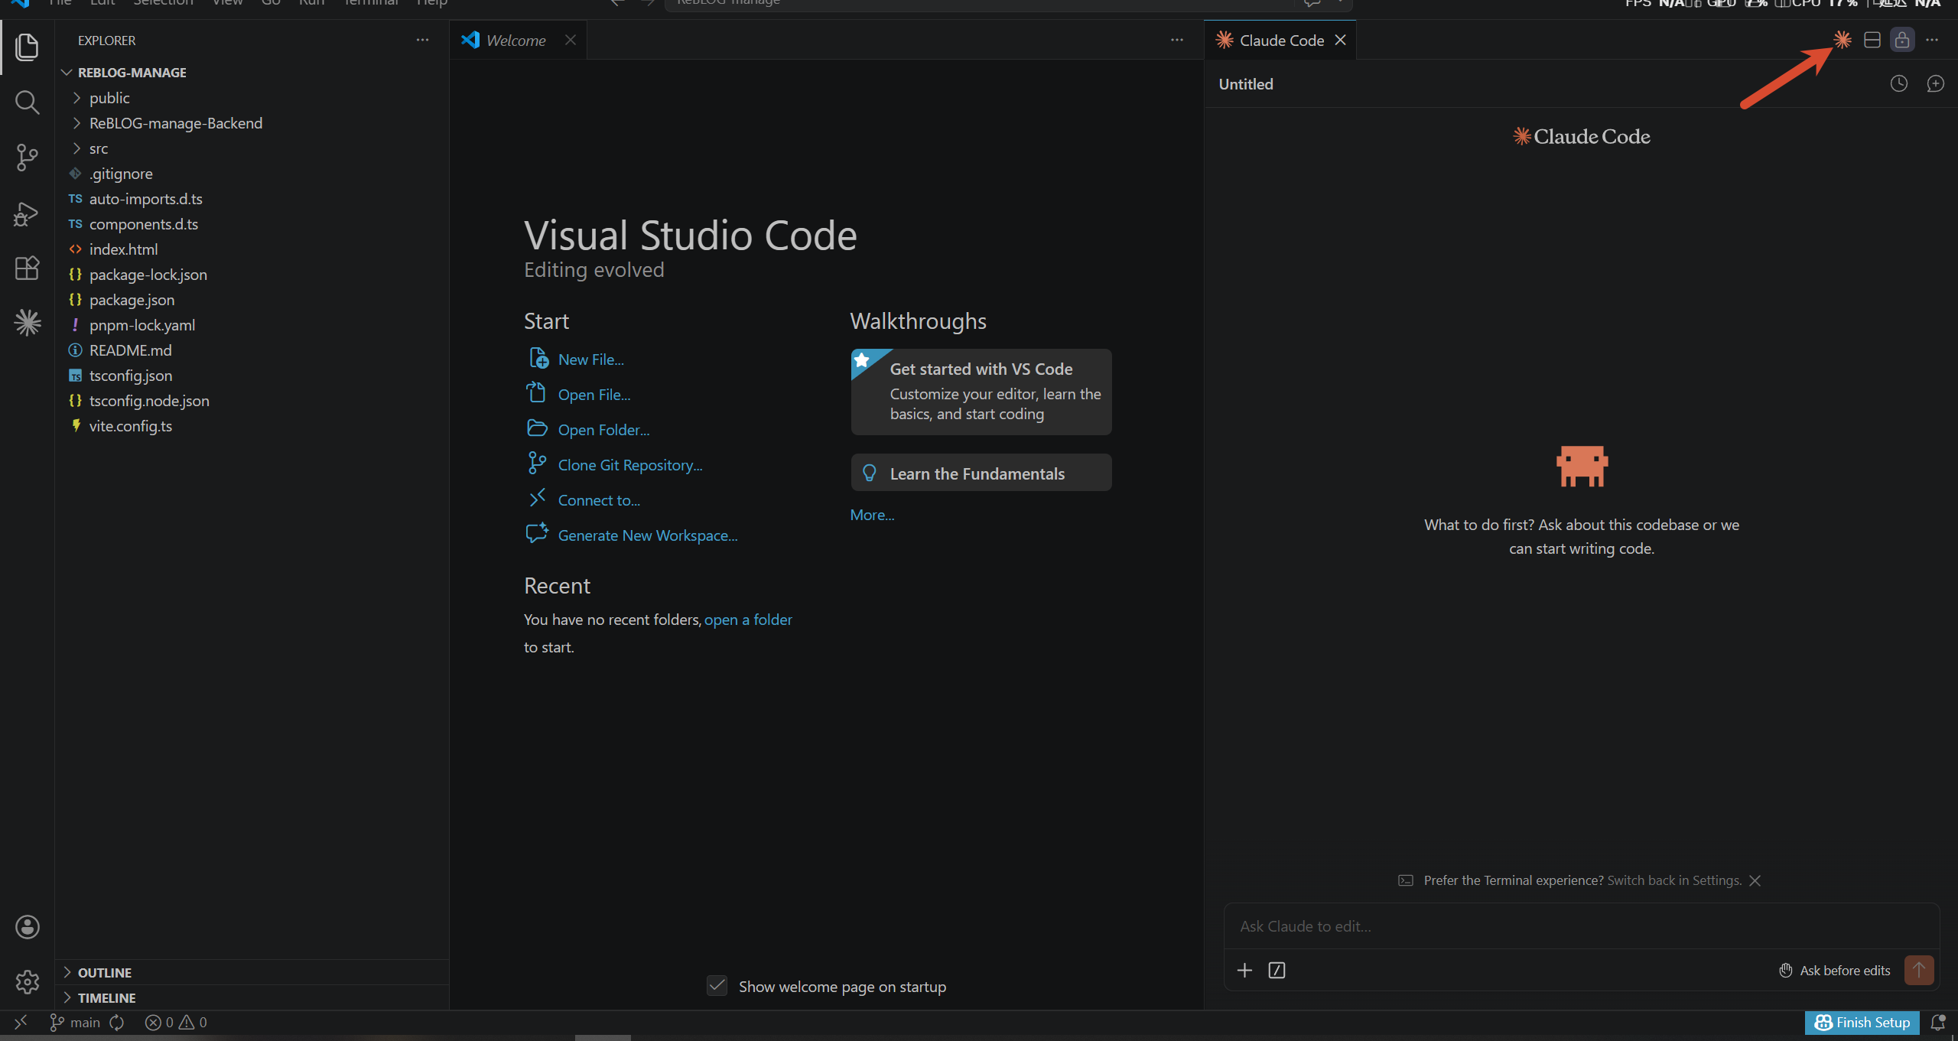Toggle Show welcome page on startup
This screenshot has width=1958, height=1041.
[717, 986]
